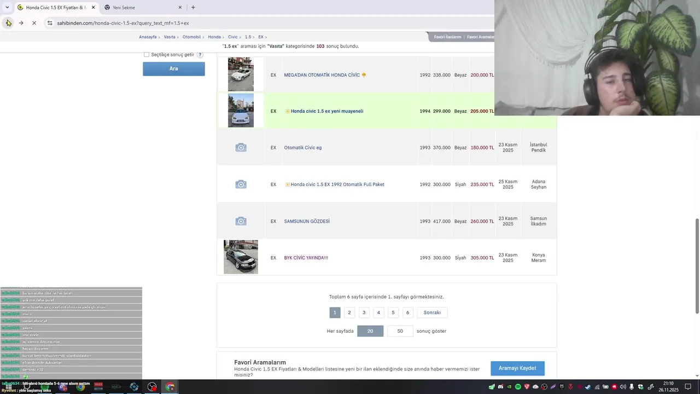This screenshot has height=394, width=700.
Task: Open the tab search chevron dropdown
Action: 7,7
